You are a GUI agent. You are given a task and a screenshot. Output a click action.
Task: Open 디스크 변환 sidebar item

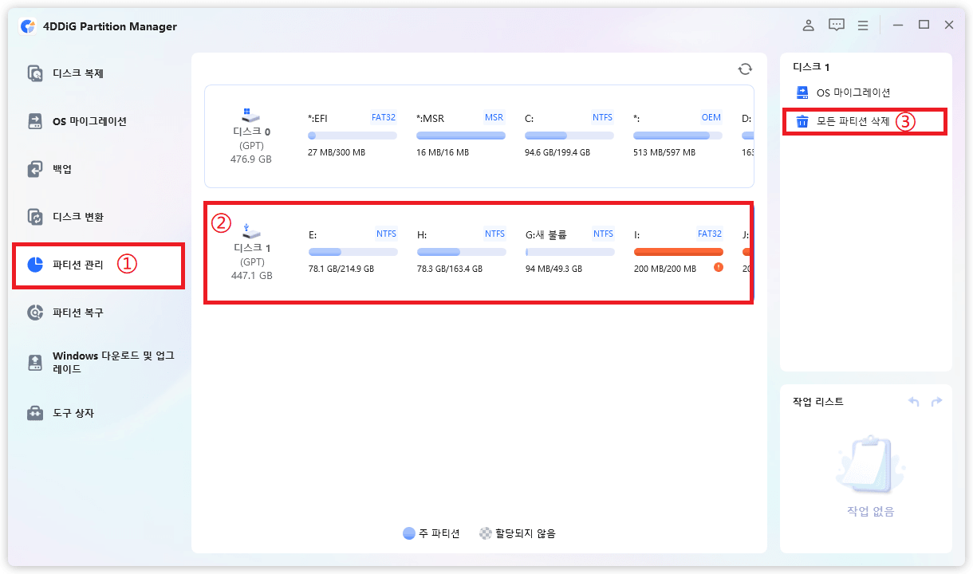point(77,217)
